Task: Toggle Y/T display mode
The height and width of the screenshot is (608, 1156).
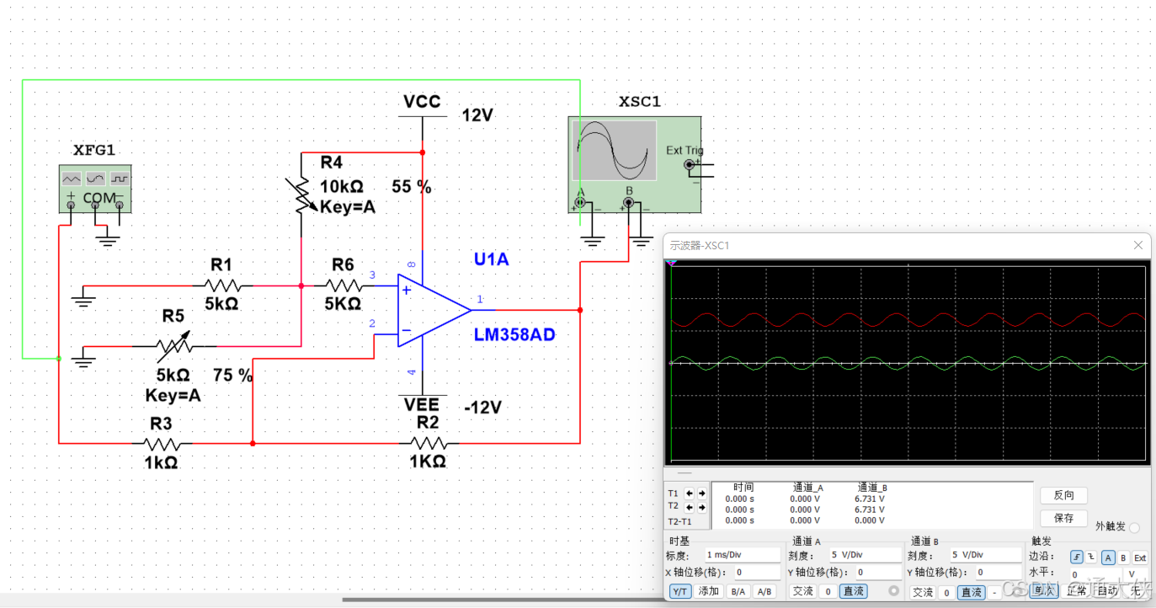Action: [679, 592]
